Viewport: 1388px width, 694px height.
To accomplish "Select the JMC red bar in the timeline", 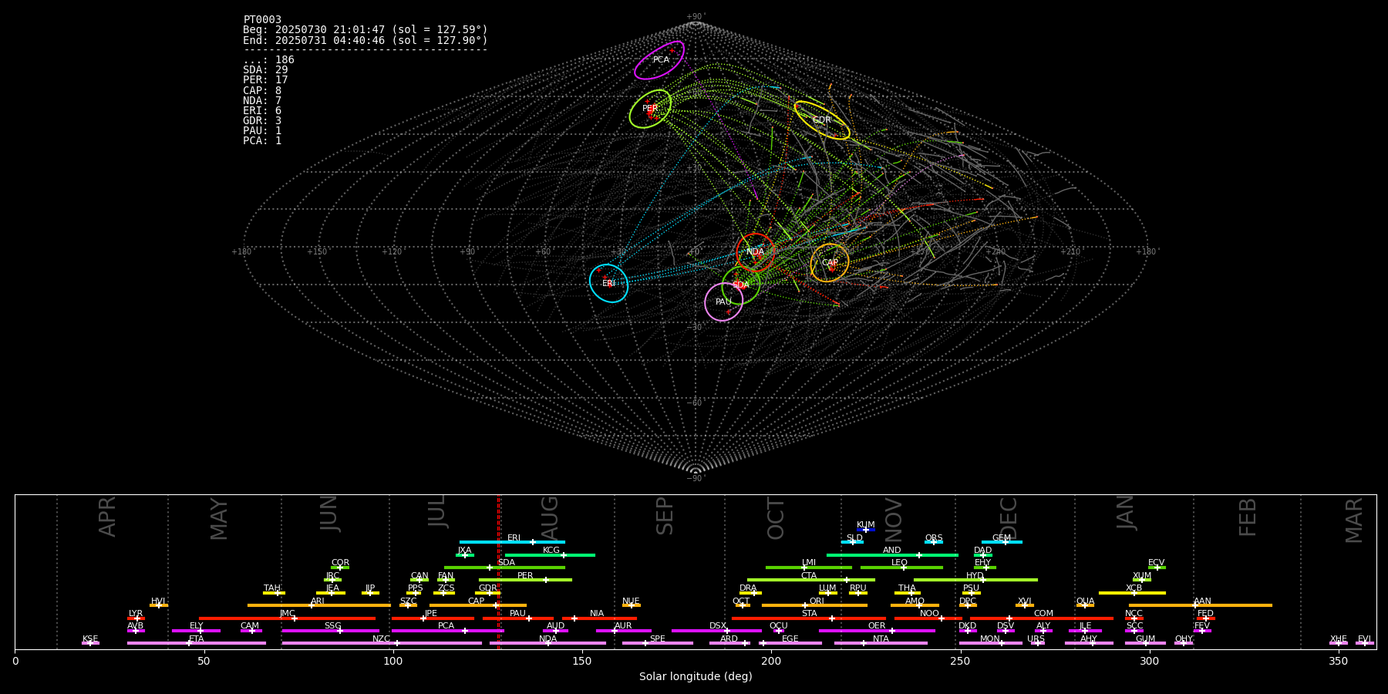I will (288, 618).
